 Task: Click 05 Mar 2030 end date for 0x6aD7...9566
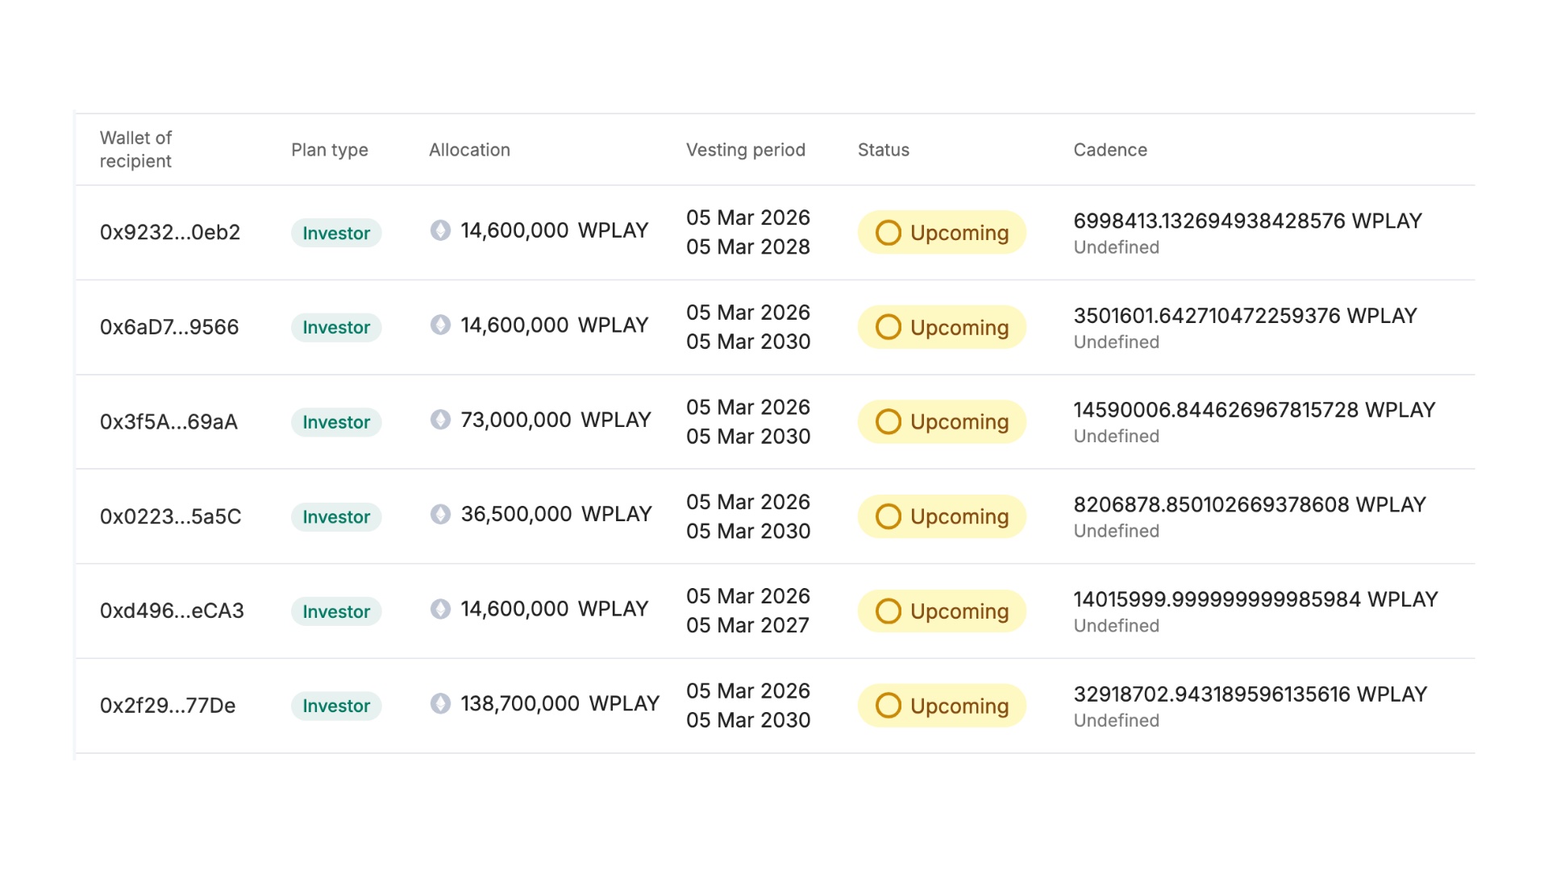click(748, 342)
